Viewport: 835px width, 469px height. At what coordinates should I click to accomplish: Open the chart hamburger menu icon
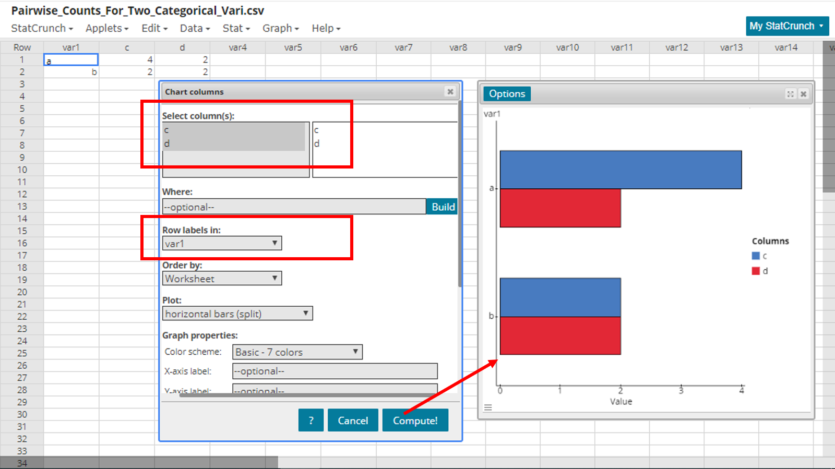(488, 407)
